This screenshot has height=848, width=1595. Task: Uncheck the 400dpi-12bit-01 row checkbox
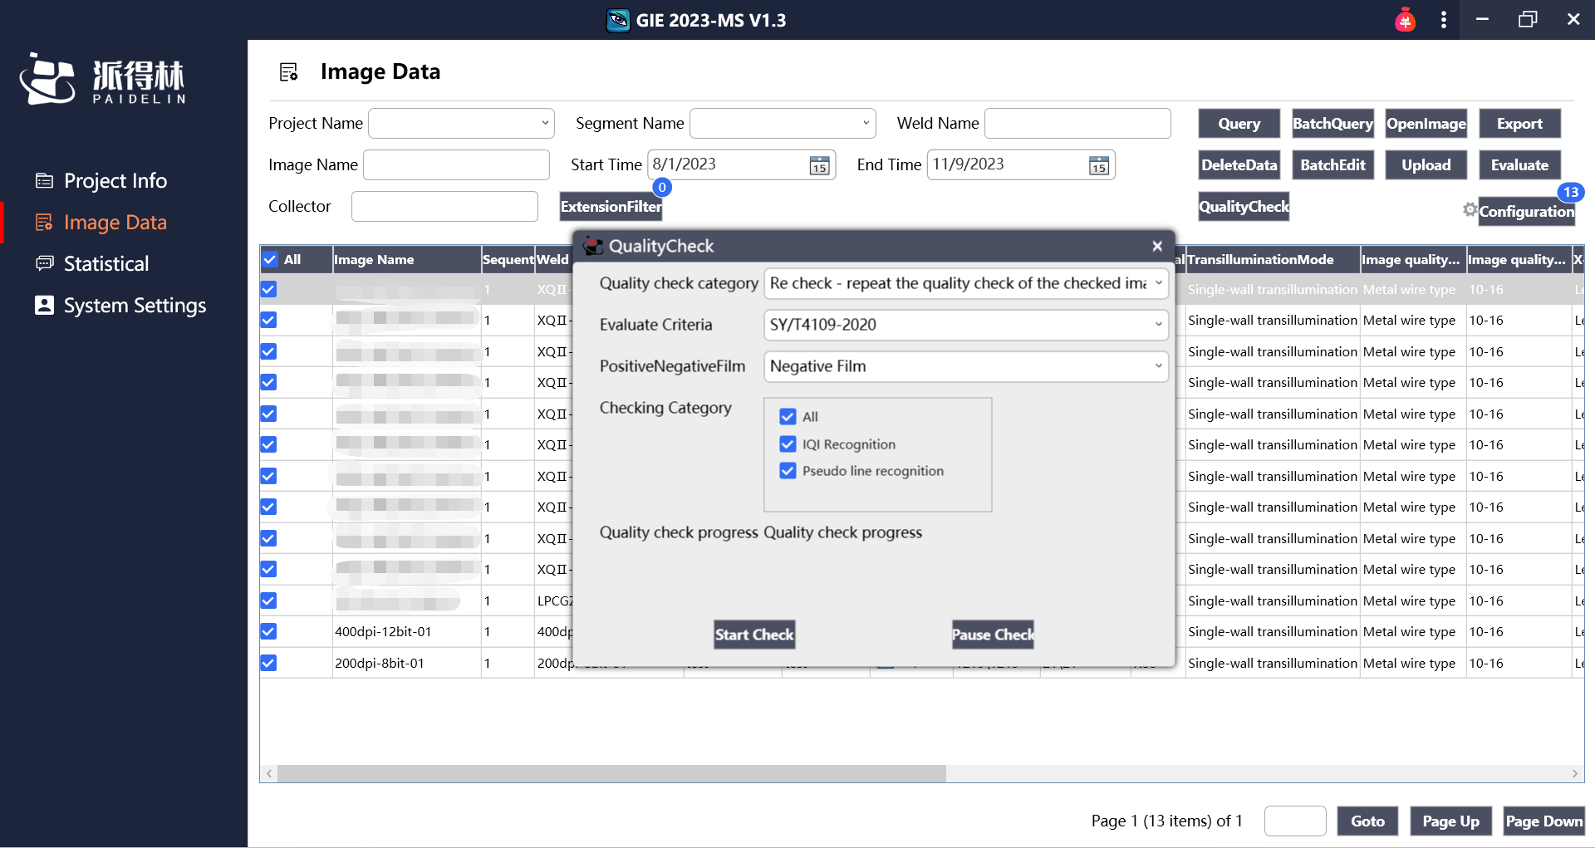[268, 631]
